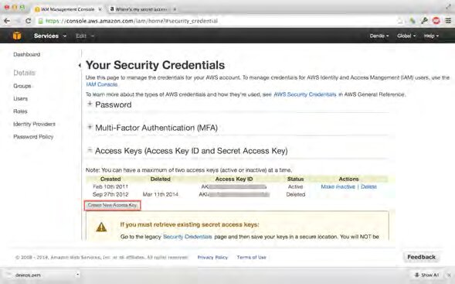Screen dimensions: 455x284
Task: Click the green extension icon beside the key
Action: pyautogui.click(x=413, y=21)
